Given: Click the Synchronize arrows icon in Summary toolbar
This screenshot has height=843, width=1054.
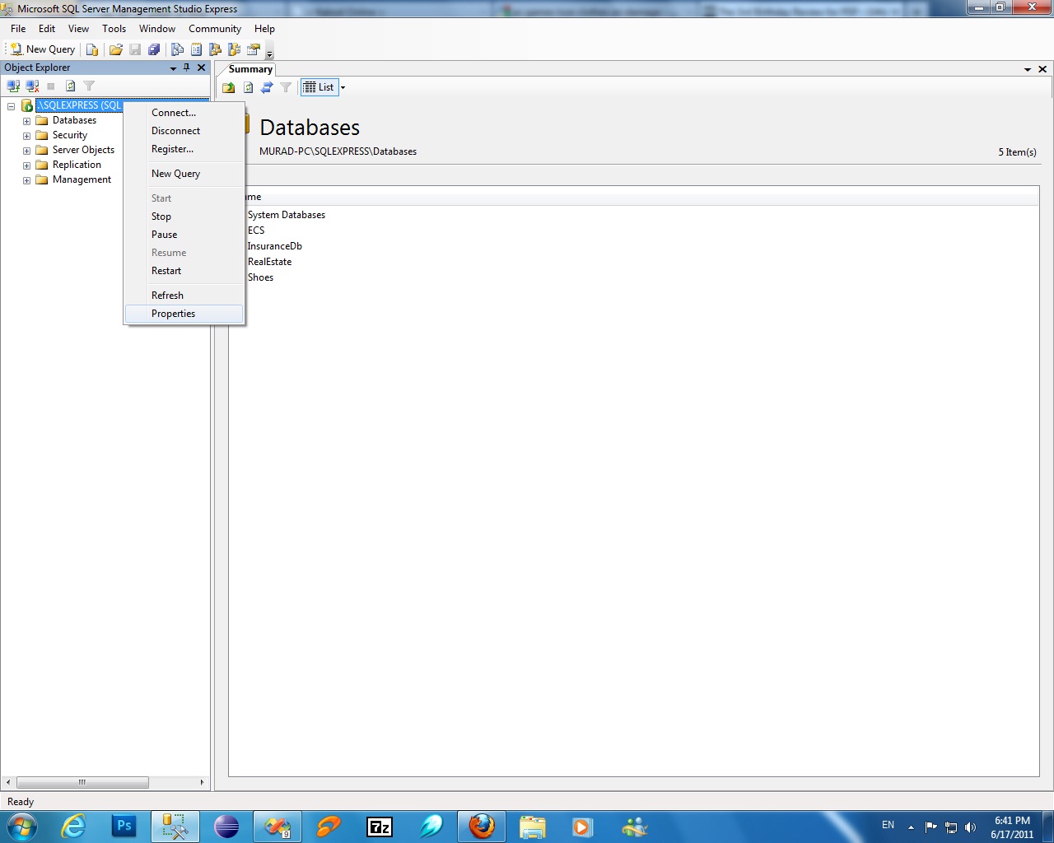Looking at the screenshot, I should pyautogui.click(x=267, y=87).
